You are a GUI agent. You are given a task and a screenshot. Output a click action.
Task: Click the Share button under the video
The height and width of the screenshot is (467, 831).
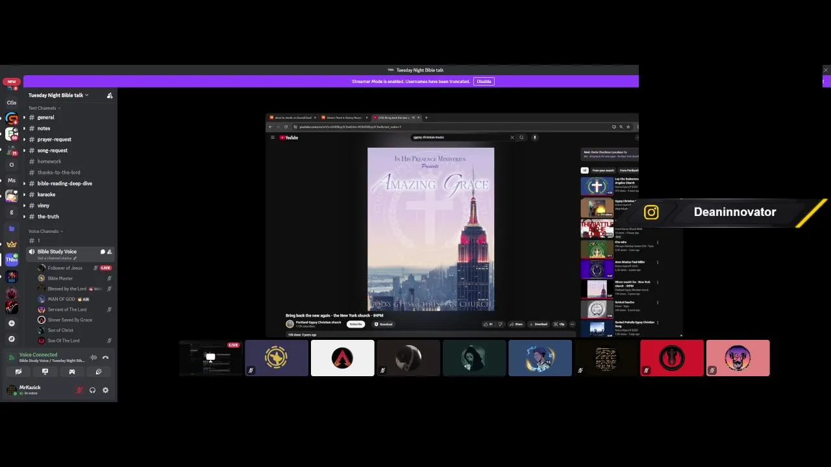[516, 324]
